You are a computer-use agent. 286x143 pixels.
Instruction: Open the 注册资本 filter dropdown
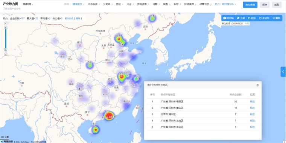(x=143, y=4)
